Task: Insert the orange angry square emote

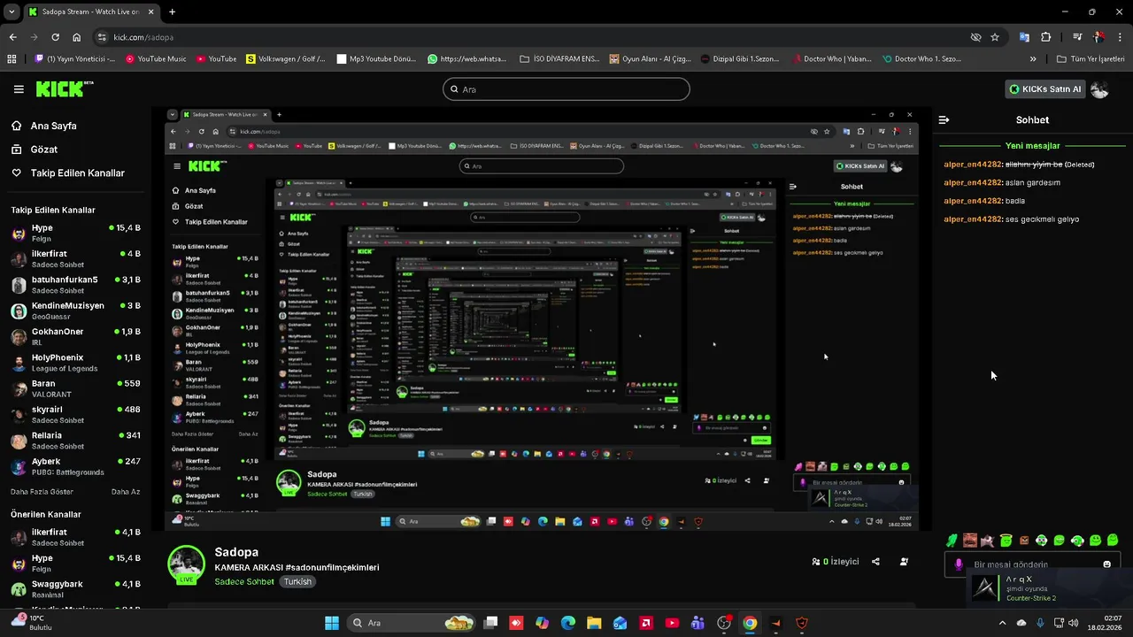Action: pos(1024,541)
